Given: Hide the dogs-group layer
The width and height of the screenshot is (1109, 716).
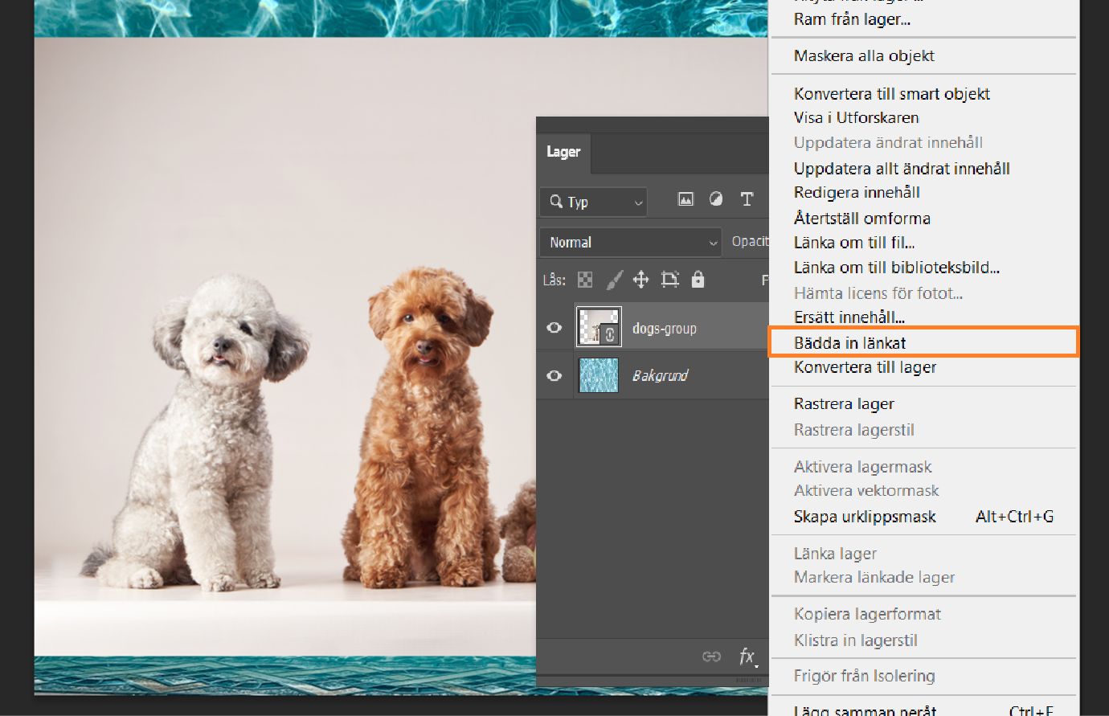Looking at the screenshot, I should [x=554, y=327].
